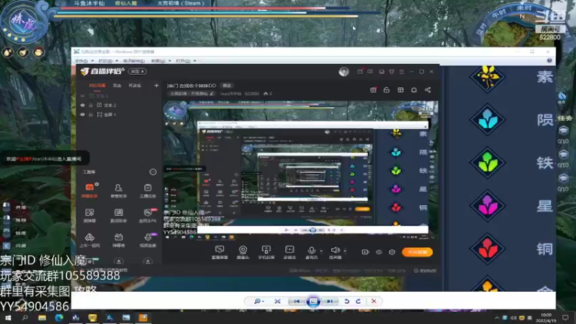Open the layout grid icon above the preview
The image size is (576, 324).
click(x=400, y=90)
